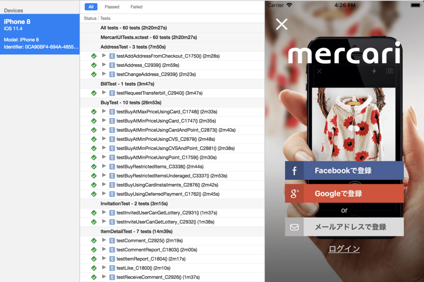Image resolution: width=424 pixels, height=282 pixels.
Task: Click passed status icon for testRequestTransferbill_C2940
Action: [94, 93]
